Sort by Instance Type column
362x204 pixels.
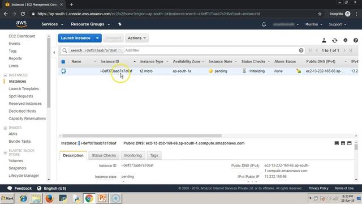tap(152, 62)
